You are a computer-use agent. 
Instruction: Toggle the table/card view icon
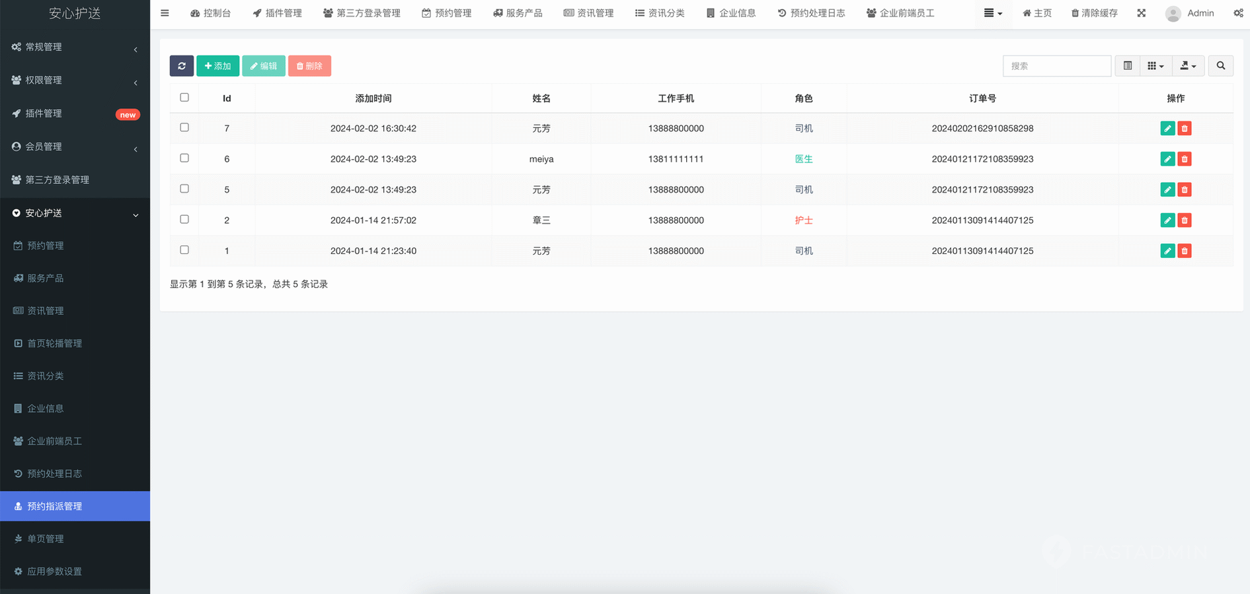point(1127,66)
